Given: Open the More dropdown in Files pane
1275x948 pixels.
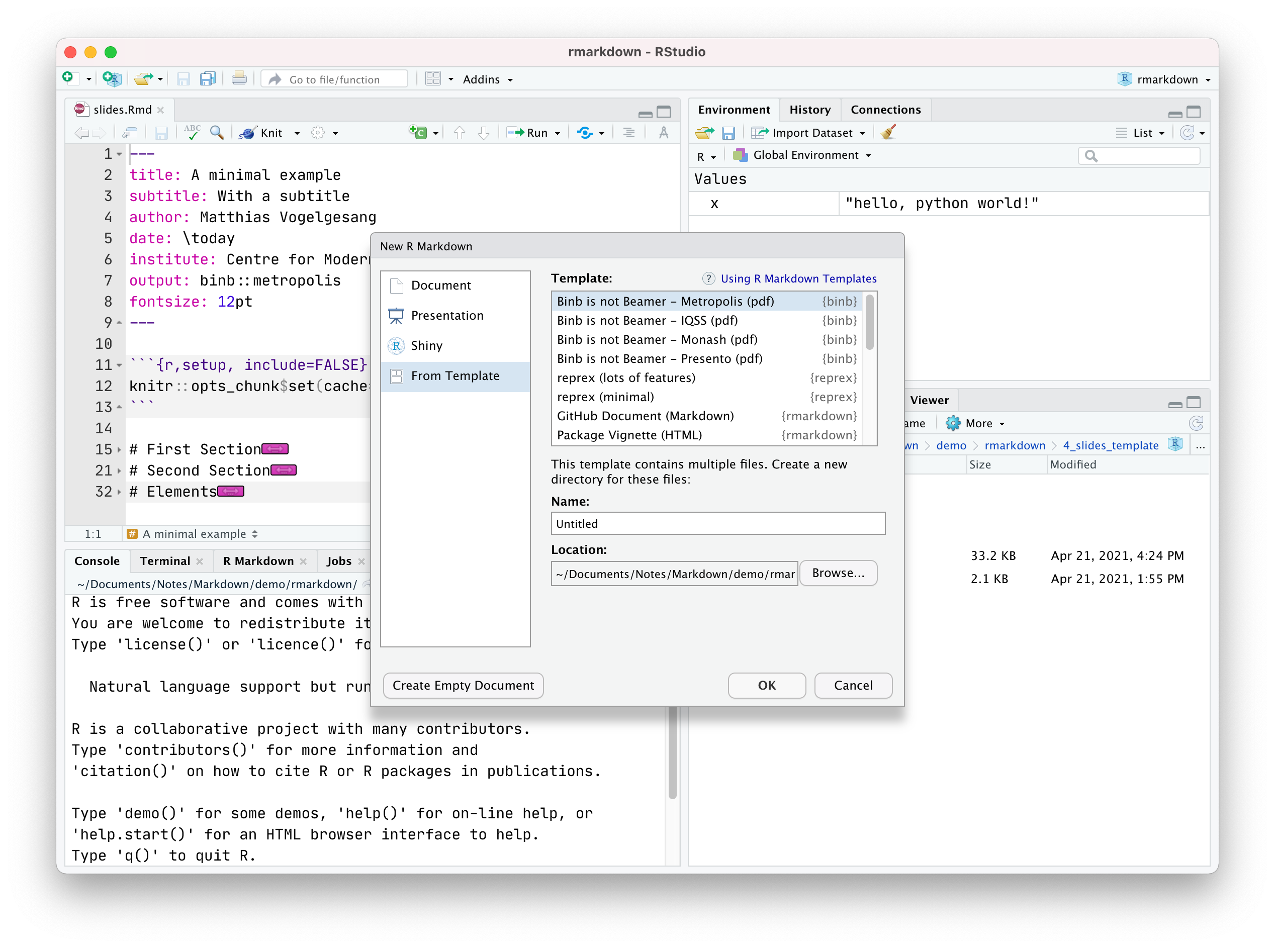Looking at the screenshot, I should 975,424.
